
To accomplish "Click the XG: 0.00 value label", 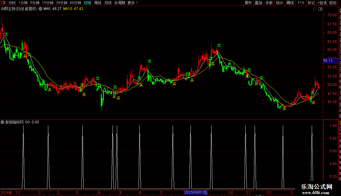I will (x=32, y=122).
